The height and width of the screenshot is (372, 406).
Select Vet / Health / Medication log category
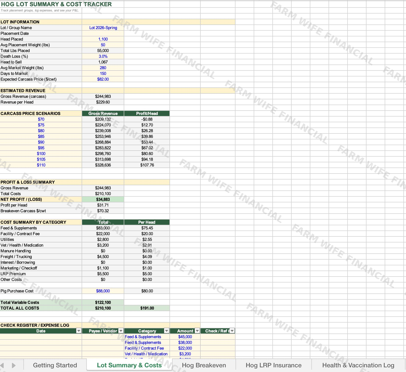pos(147,354)
